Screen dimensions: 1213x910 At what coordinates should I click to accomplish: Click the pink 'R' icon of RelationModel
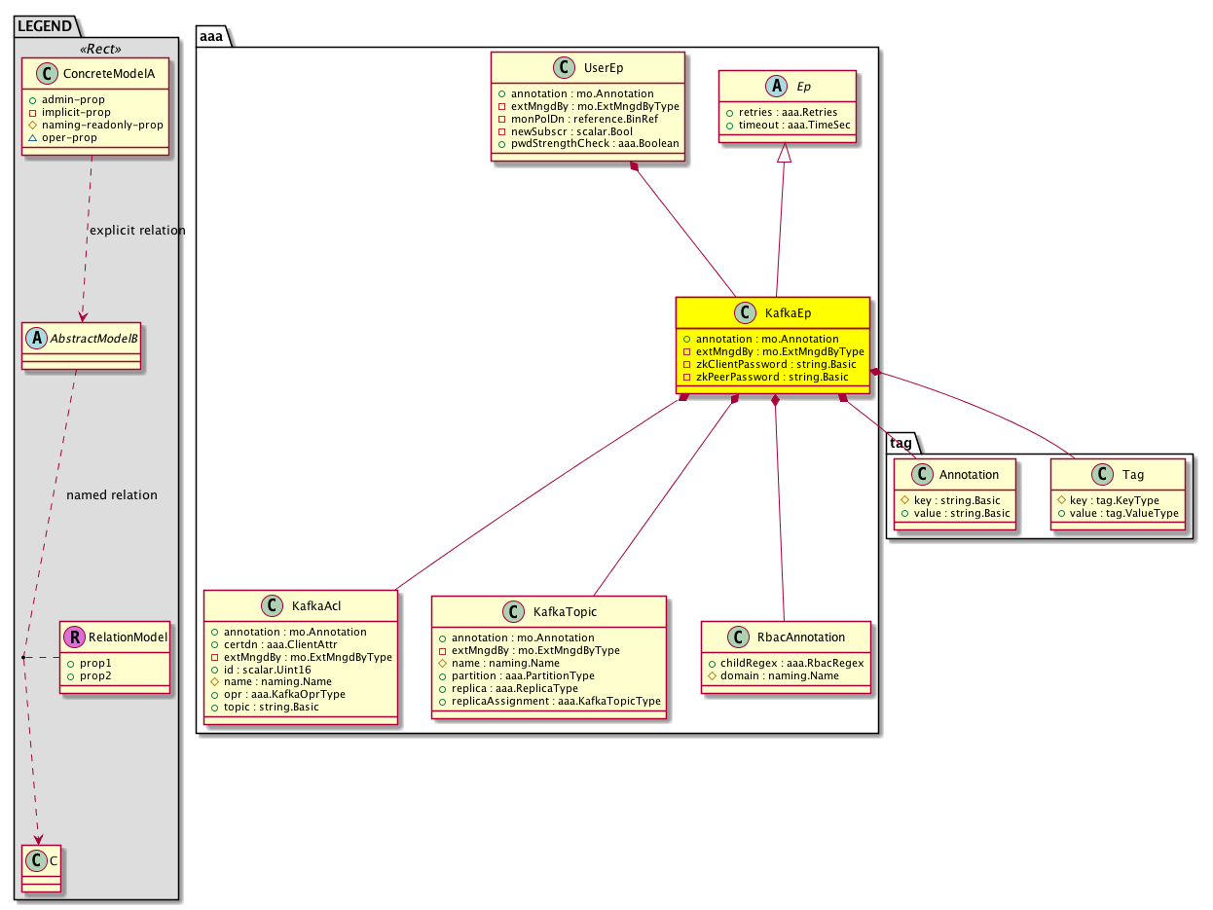(75, 637)
